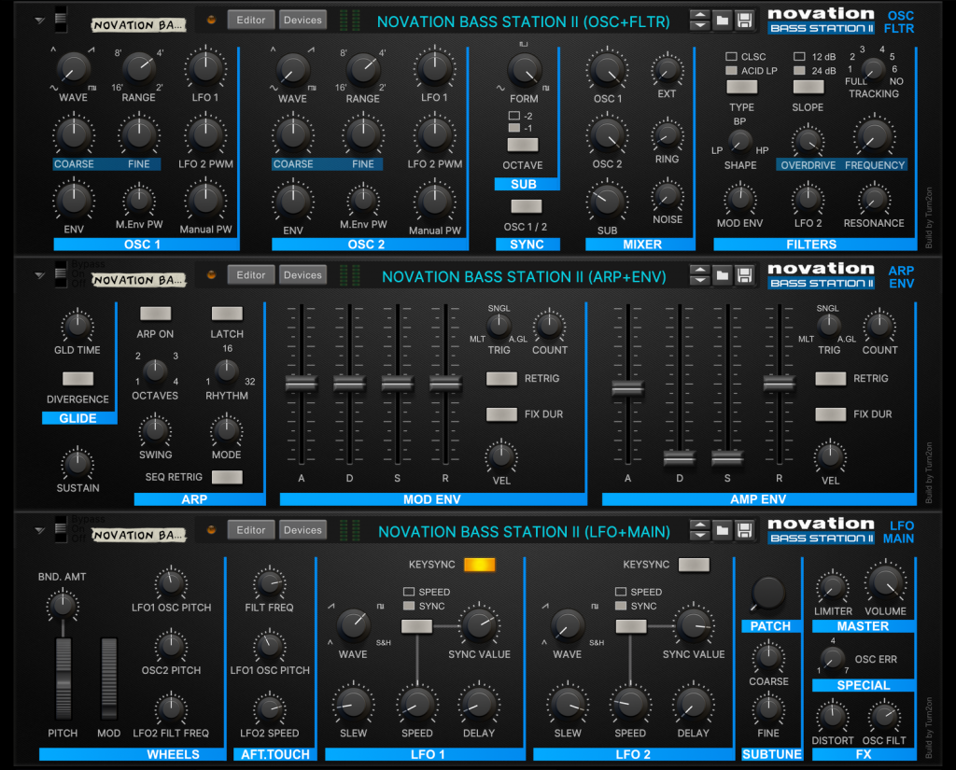
Task: Click LFO 2 DELAY knob
Action: (x=694, y=705)
